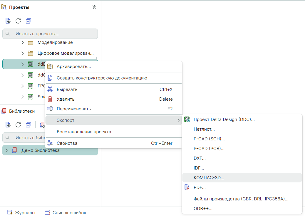Click the pin icon in Проекты panel
Viewport: 305px width, 216px height.
coord(94,7)
